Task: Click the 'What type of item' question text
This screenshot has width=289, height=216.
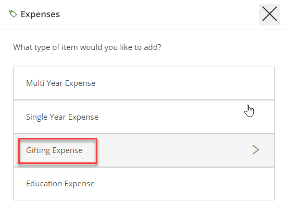Action: (x=87, y=47)
